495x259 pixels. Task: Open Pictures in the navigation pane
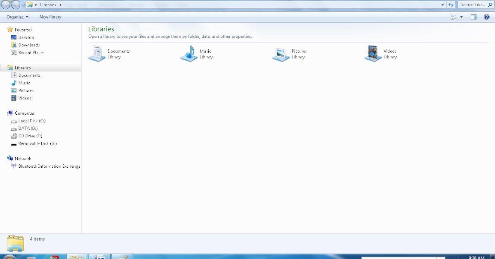[x=26, y=90]
